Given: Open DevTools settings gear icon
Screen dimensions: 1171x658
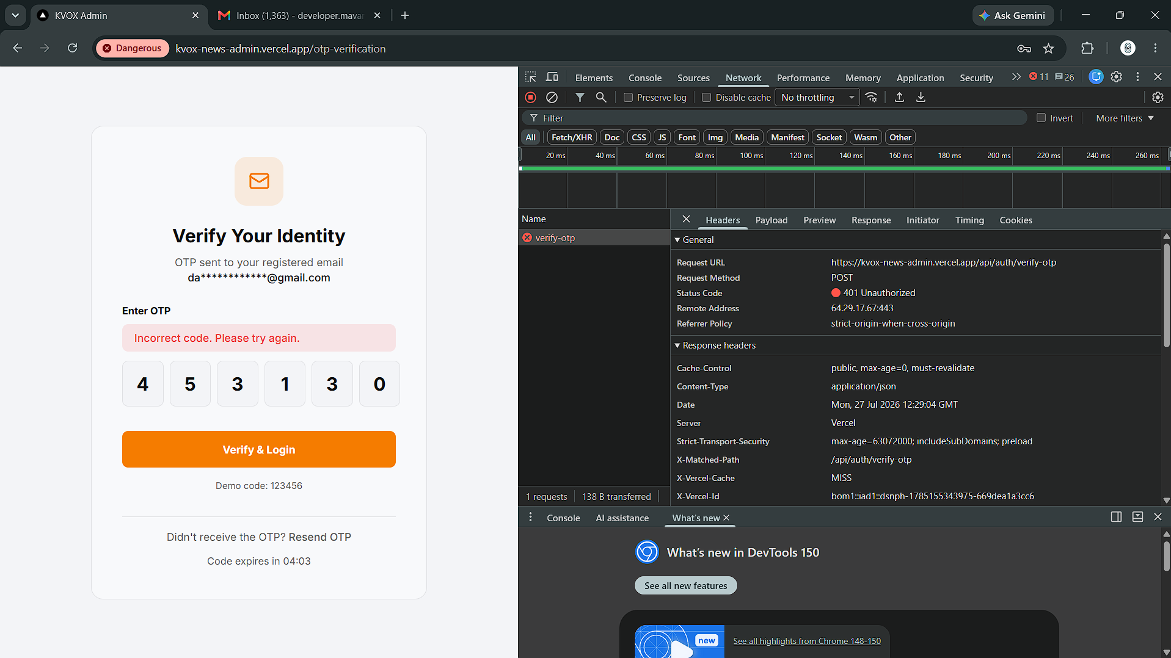Looking at the screenshot, I should pos(1116,77).
